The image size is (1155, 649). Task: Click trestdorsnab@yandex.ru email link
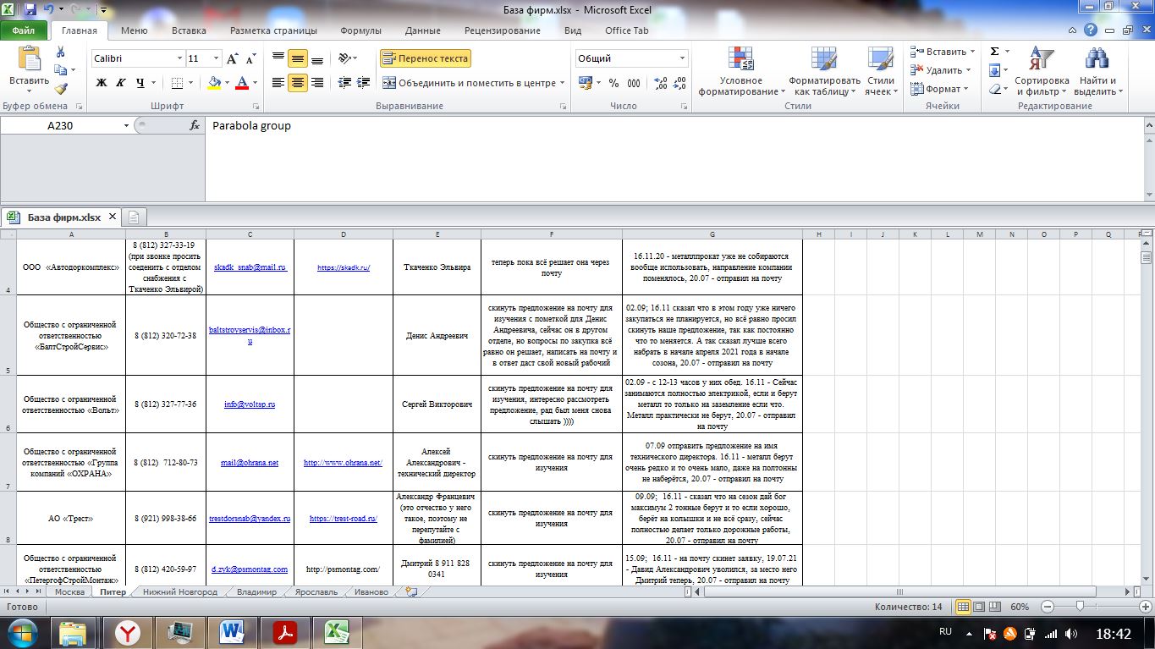[250, 518]
